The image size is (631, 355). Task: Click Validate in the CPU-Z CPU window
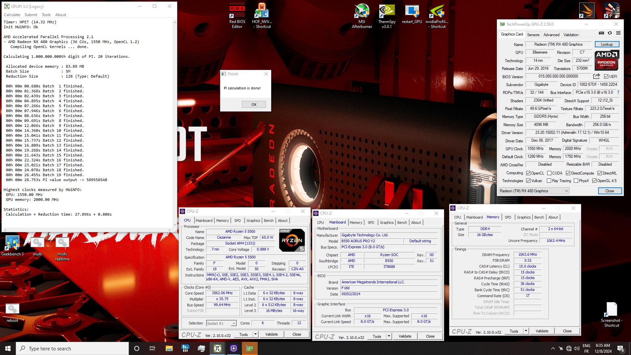[271, 334]
